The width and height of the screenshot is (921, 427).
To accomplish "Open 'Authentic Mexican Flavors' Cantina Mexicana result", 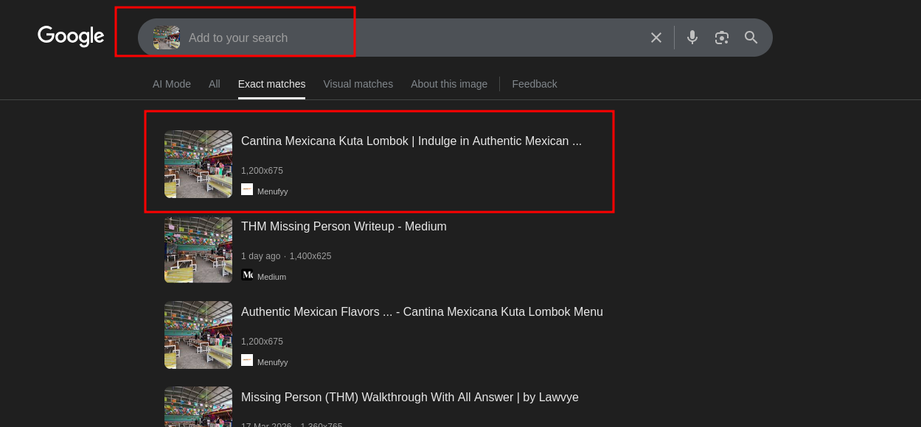I will point(422,312).
